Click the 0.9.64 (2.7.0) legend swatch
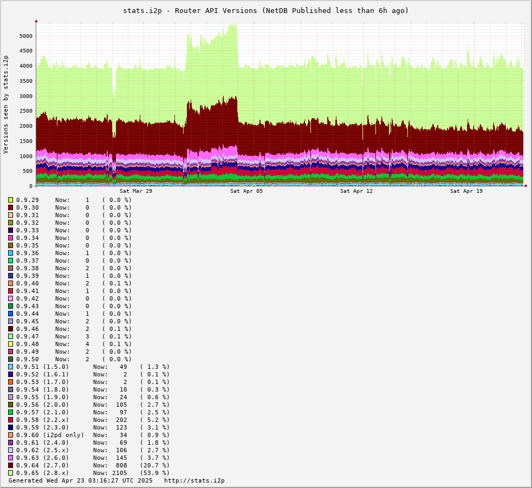 click(10, 465)
